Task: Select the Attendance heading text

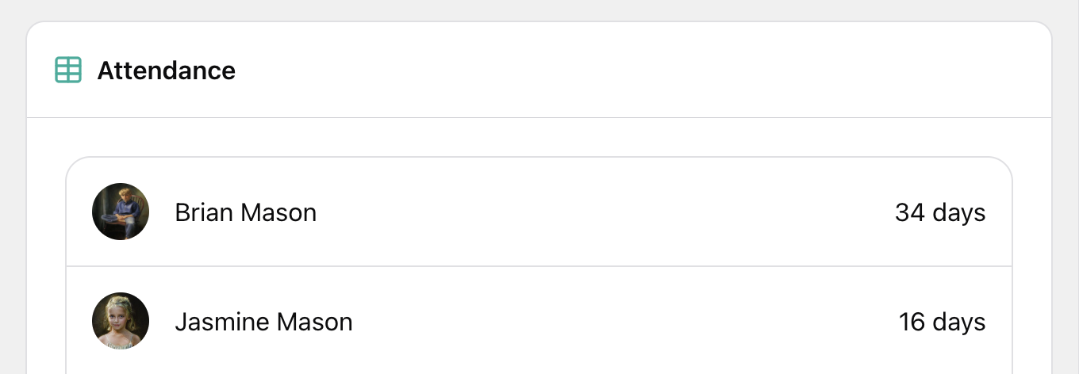Action: coord(166,71)
